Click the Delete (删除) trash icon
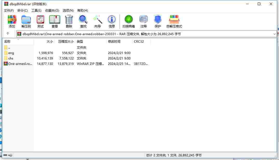 tap(69, 19)
